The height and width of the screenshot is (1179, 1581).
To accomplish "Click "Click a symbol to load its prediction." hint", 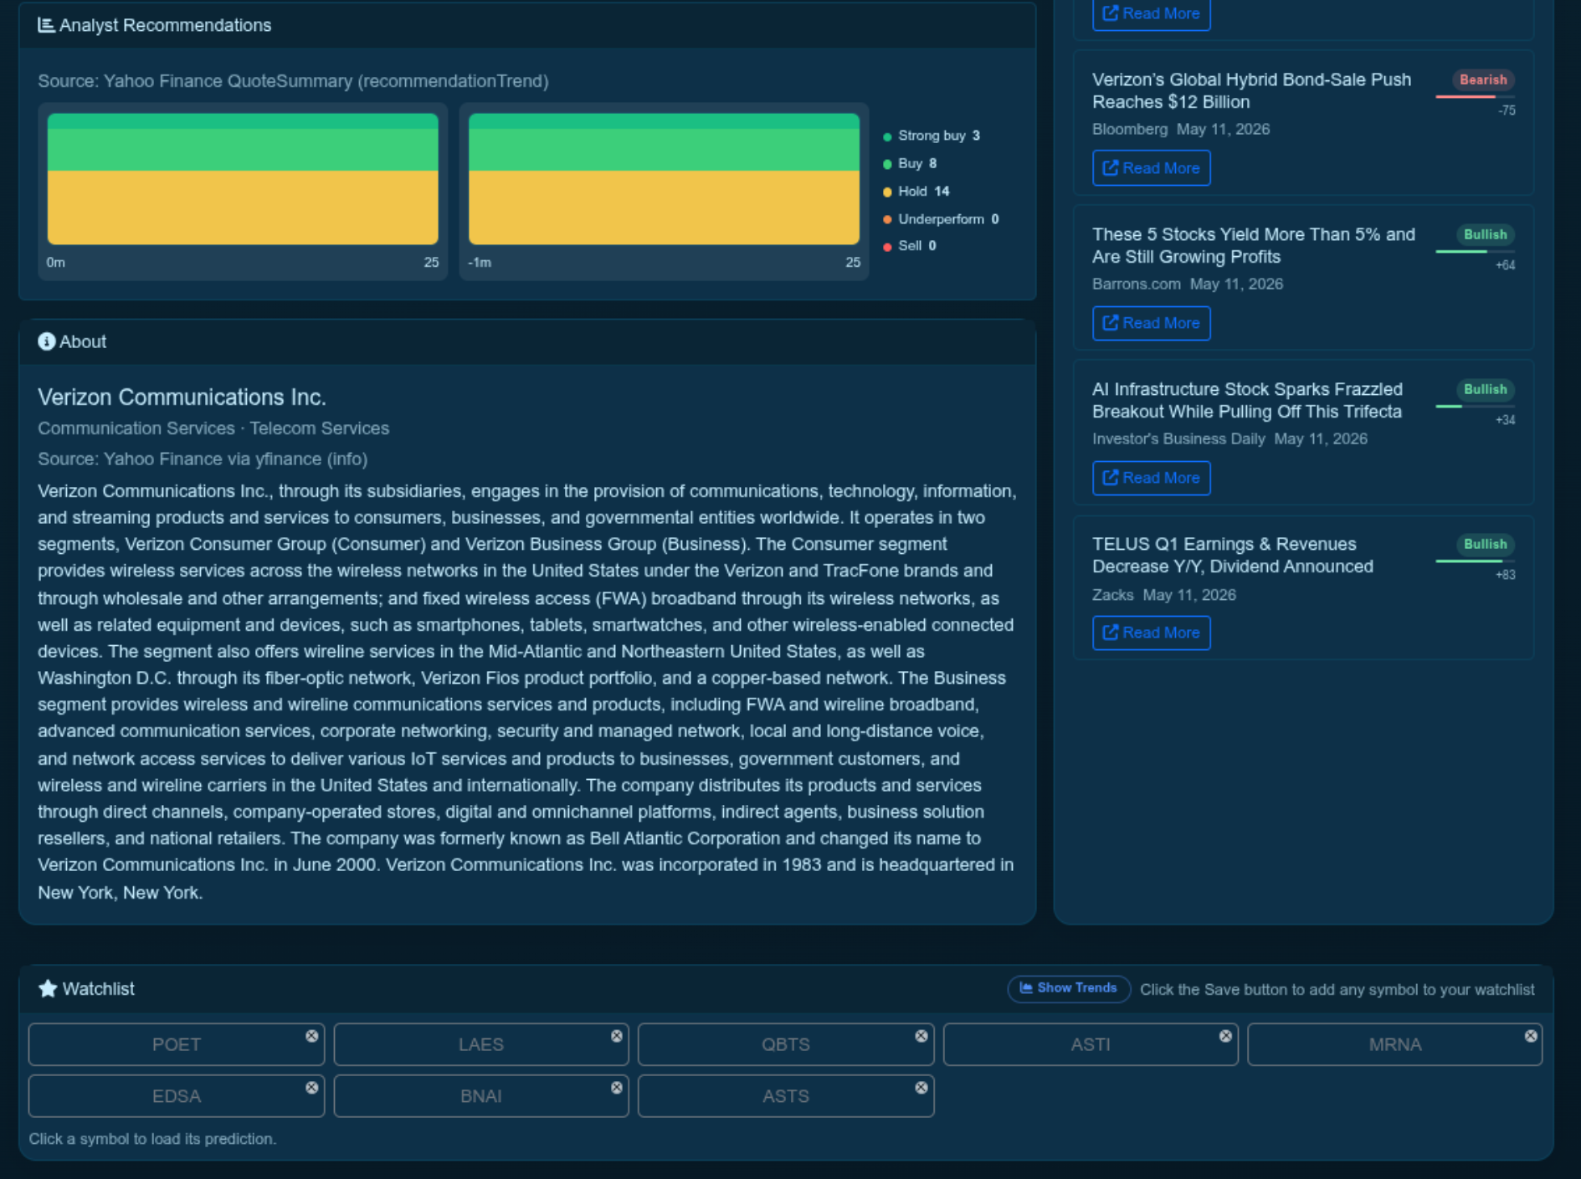I will [152, 1139].
